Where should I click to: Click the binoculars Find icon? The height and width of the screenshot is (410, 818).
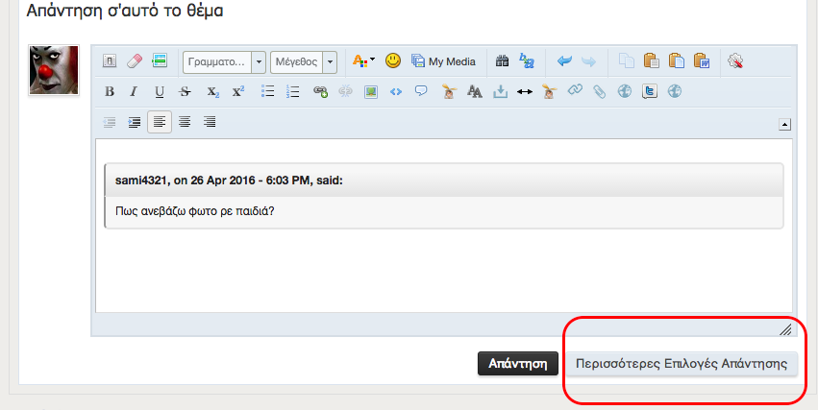coord(502,61)
